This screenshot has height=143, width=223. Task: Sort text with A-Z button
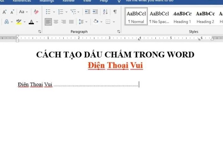click(105, 12)
